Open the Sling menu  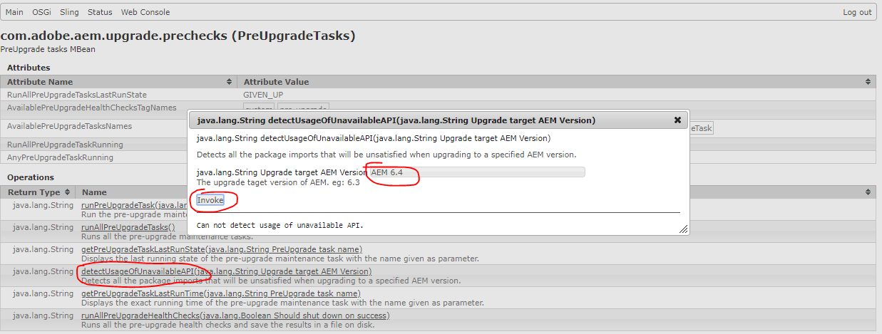coord(69,12)
